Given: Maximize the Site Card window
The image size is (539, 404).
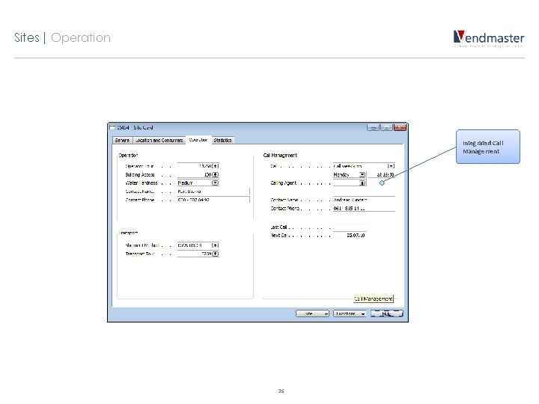Looking at the screenshot, I should (386, 127).
